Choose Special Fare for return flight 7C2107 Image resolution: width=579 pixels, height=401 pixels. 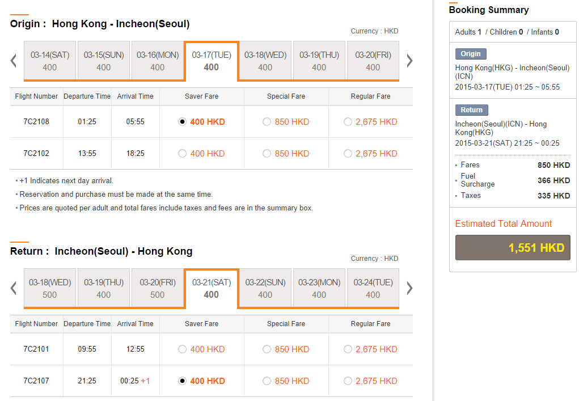click(267, 381)
